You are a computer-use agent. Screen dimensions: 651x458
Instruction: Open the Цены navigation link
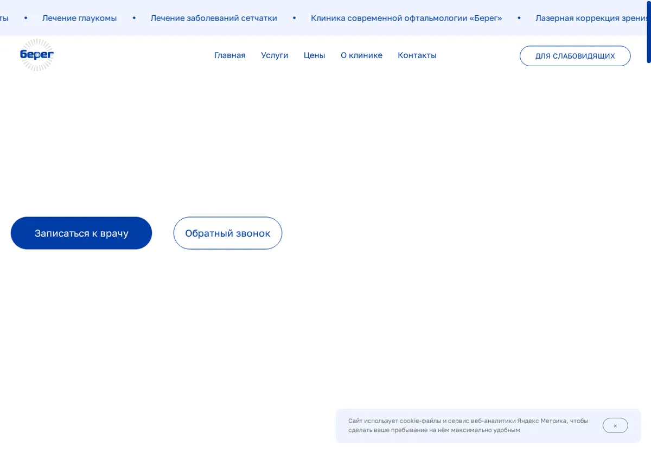[x=314, y=55]
